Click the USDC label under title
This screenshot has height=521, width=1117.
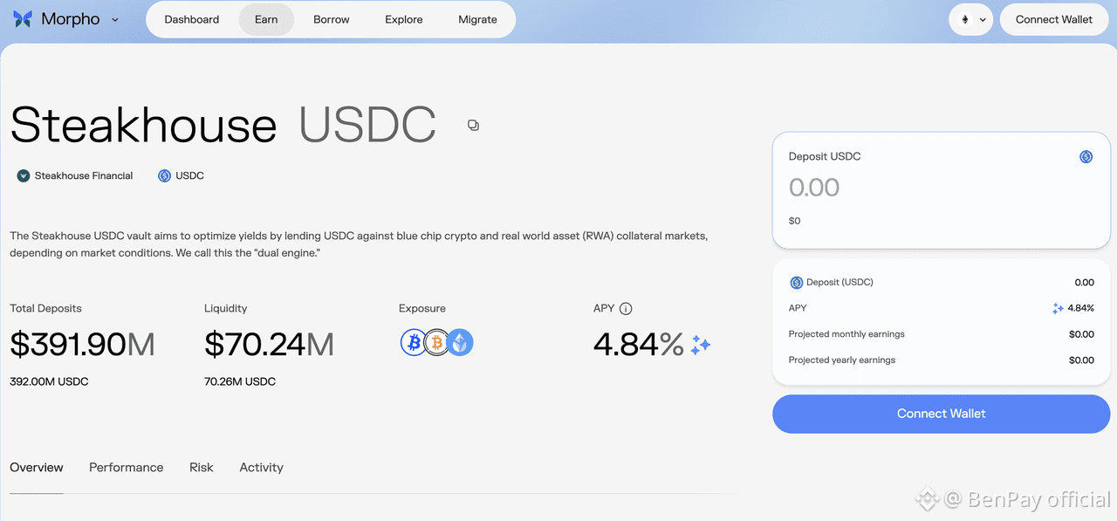pos(189,175)
